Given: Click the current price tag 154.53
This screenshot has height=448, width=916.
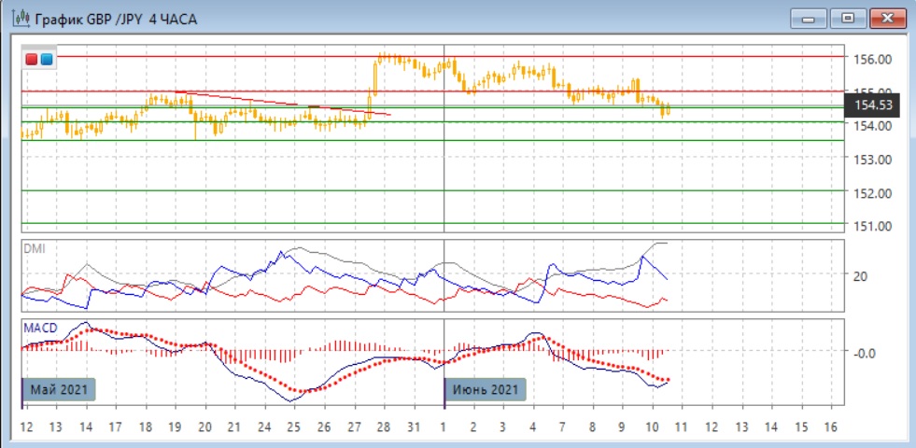Looking at the screenshot, I should coord(868,105).
